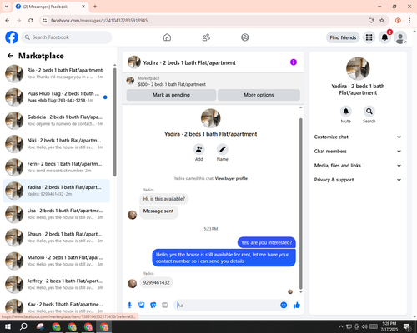Open Windows taskbar search

(x=23, y=326)
